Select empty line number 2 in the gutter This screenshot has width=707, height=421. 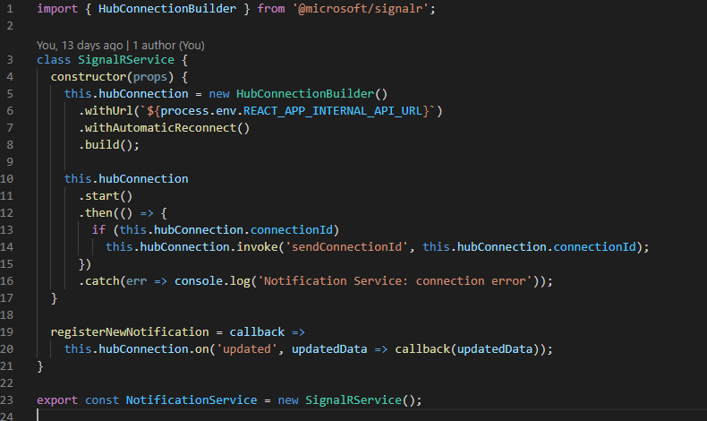pyautogui.click(x=10, y=26)
